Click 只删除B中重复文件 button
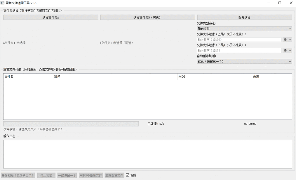The image size is (296, 180). (90, 175)
